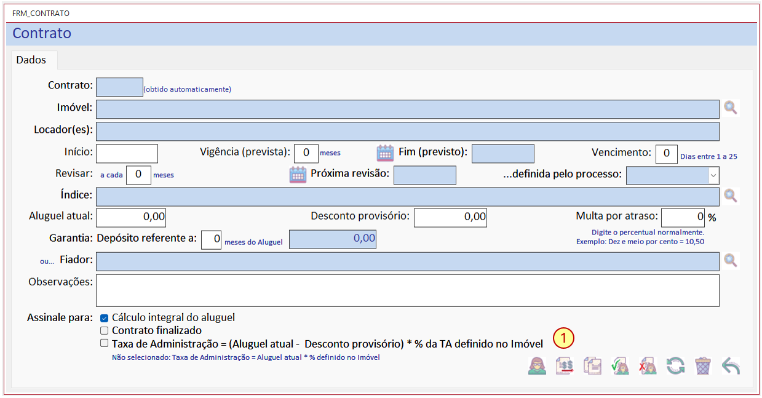
Task: Click the Revisar a cada months field
Action: pyautogui.click(x=138, y=175)
